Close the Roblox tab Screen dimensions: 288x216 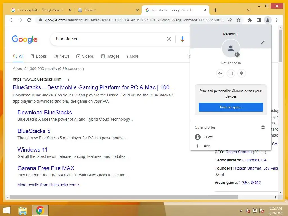[x=137, y=10]
